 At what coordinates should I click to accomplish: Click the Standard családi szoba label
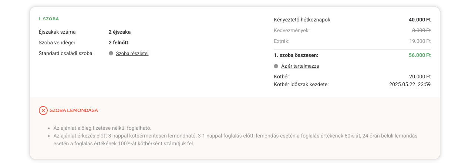(x=65, y=54)
